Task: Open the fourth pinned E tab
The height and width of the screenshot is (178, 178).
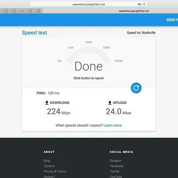Action: (30, 11)
